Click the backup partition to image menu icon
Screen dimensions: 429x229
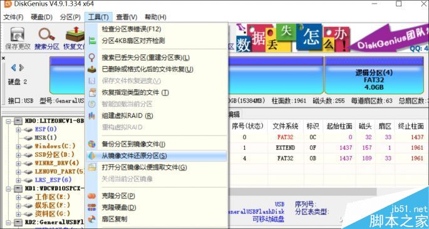click(x=92, y=144)
